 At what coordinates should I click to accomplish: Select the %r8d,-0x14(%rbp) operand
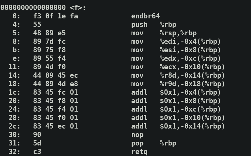point(192,75)
